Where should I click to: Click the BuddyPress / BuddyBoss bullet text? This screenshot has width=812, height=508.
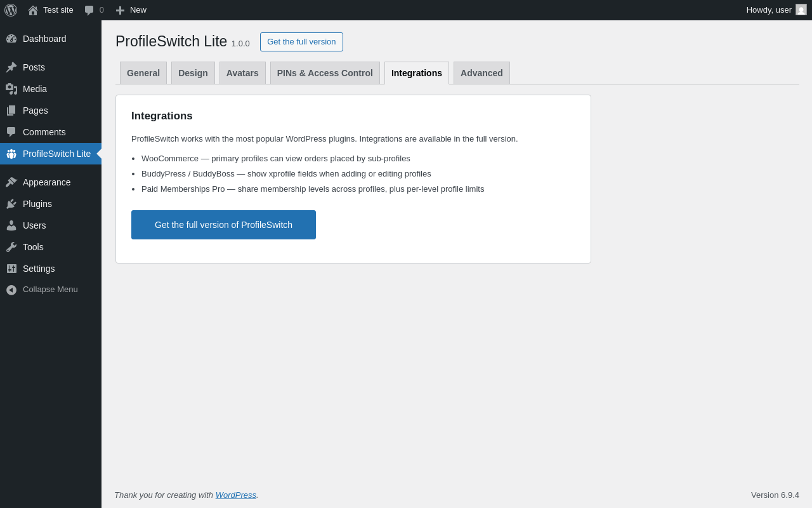coord(286,174)
